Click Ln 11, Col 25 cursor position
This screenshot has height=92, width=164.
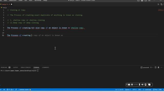click(x=119, y=89)
